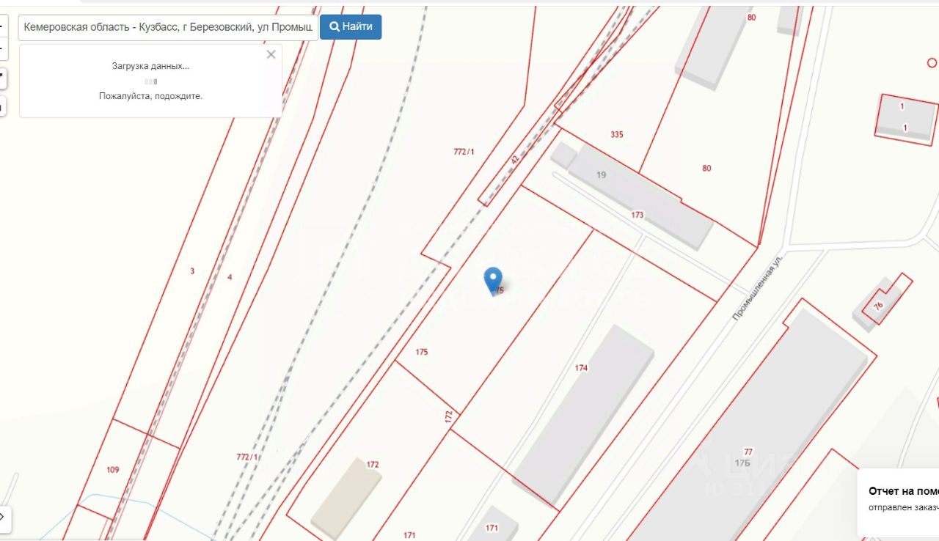Zoom out with the minus control
Viewport: 939px width, 541px height.
pos(2,50)
